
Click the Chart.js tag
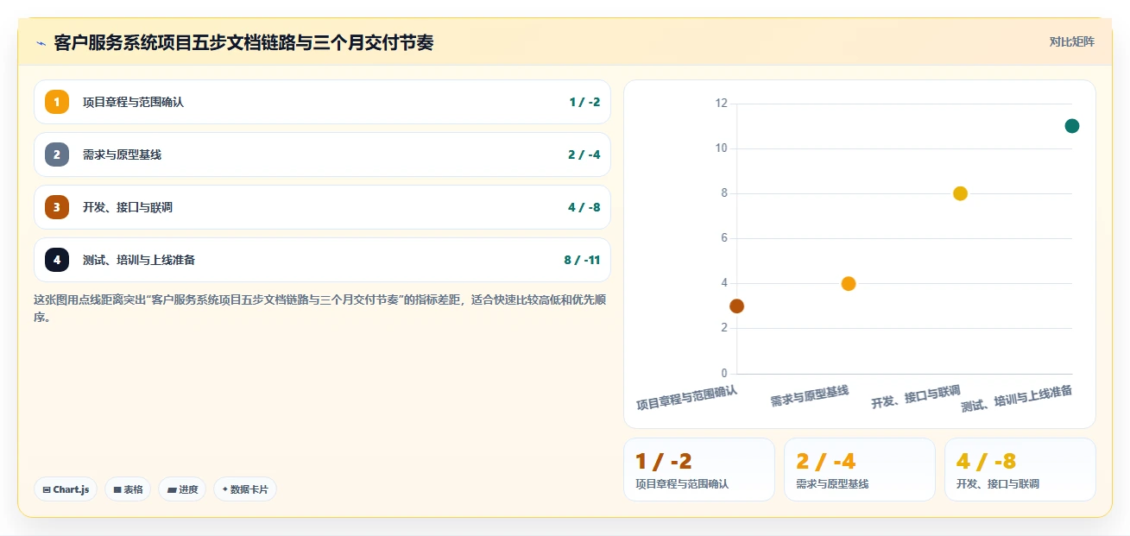[x=66, y=489]
